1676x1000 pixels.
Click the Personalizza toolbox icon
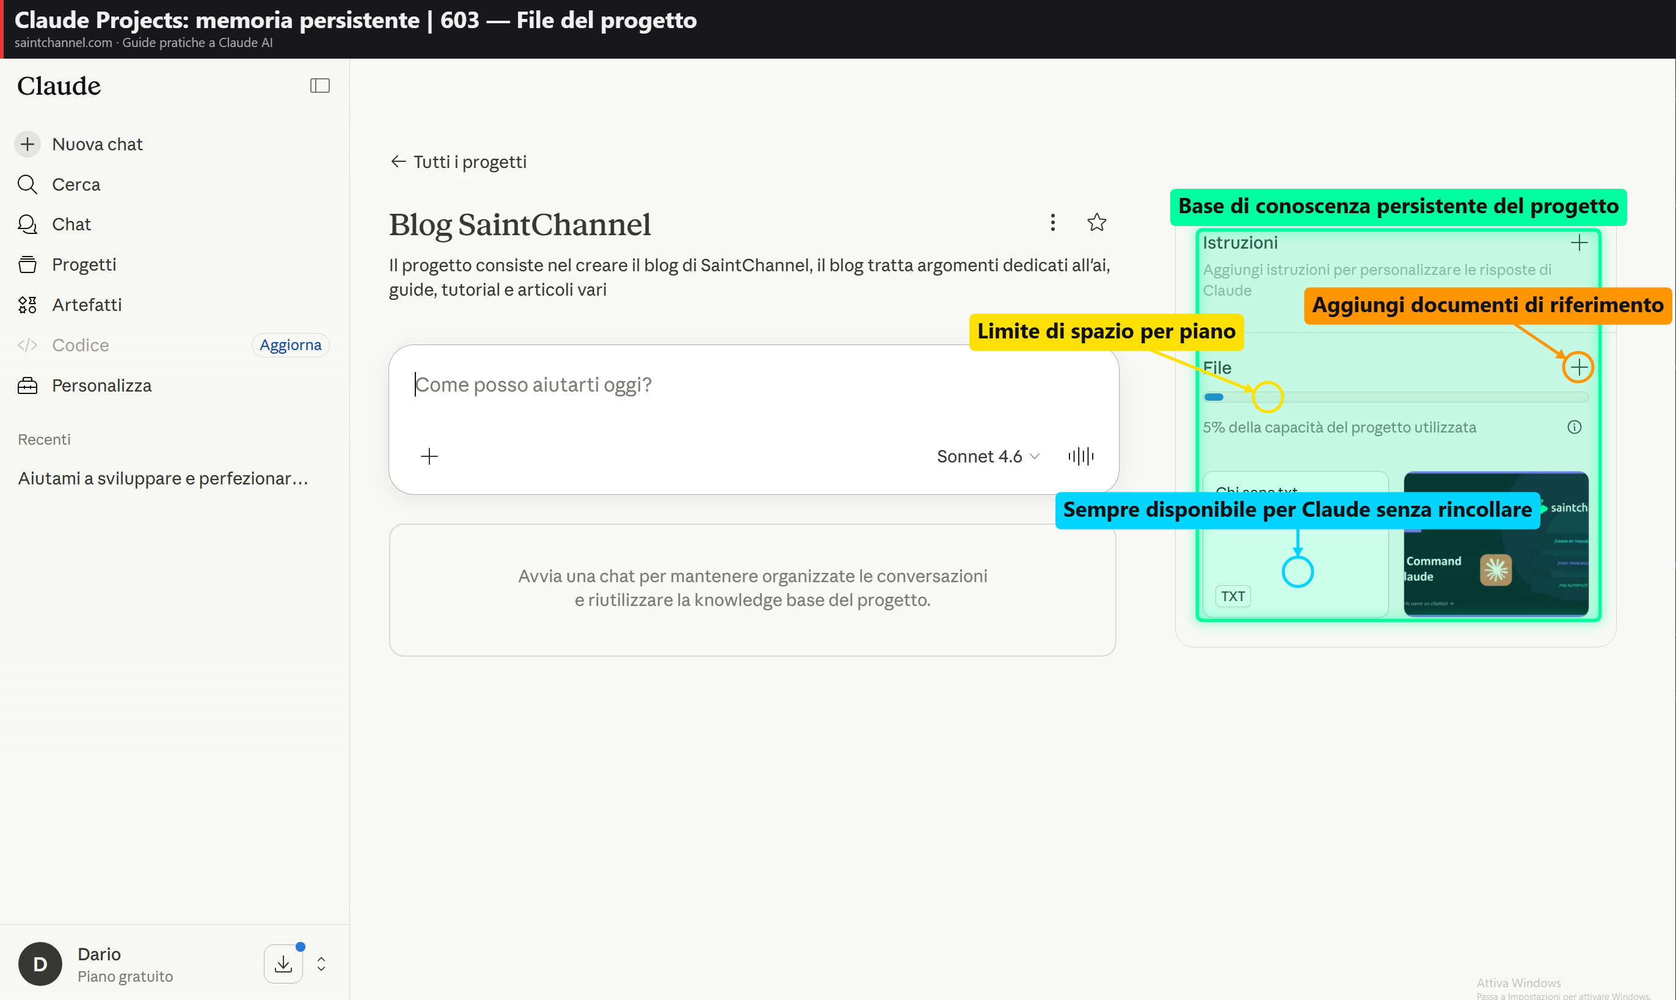27,385
